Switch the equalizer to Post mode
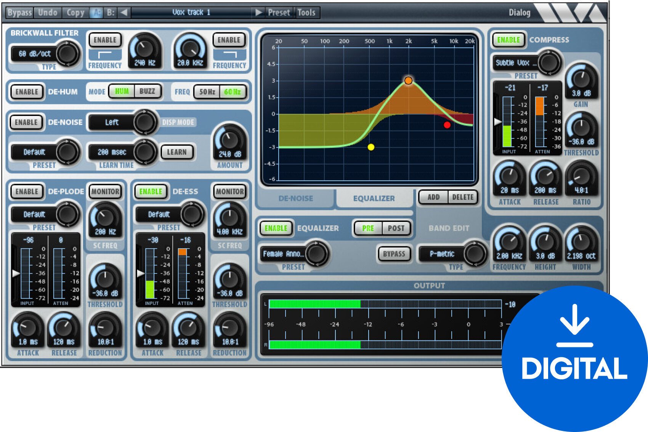 (397, 228)
